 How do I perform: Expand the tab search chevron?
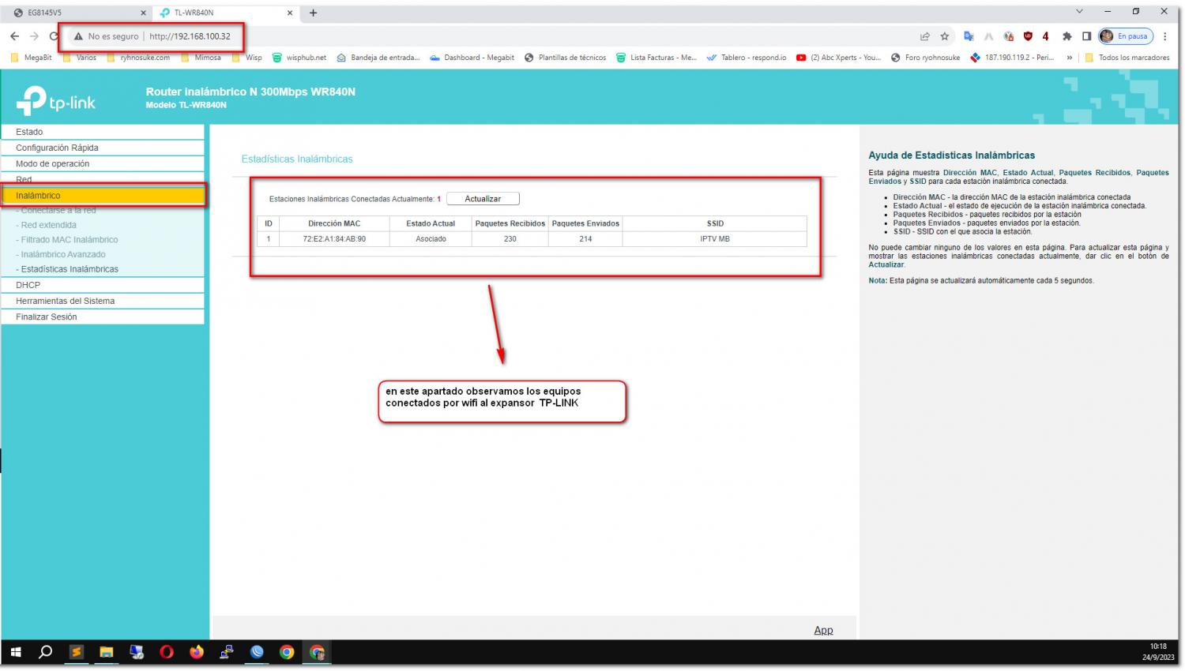1080,12
